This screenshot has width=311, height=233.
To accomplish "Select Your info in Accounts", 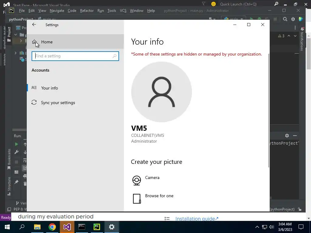I will (x=75, y=88).
